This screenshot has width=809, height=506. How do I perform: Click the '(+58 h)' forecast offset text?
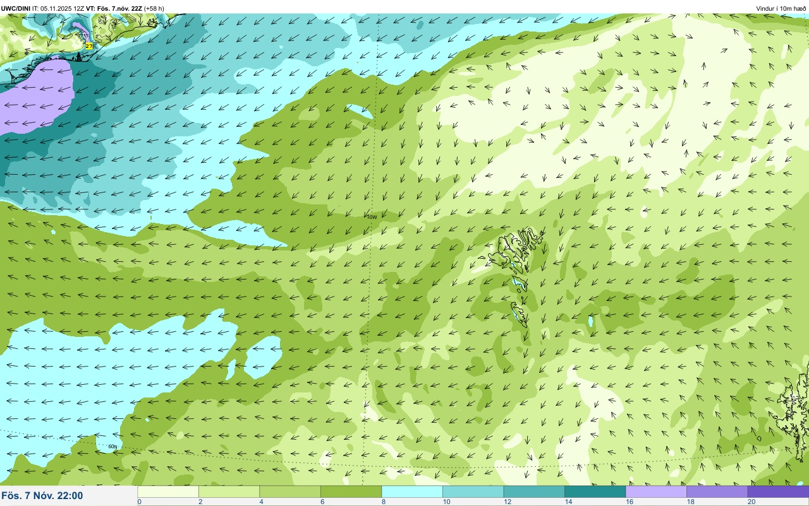click(154, 8)
